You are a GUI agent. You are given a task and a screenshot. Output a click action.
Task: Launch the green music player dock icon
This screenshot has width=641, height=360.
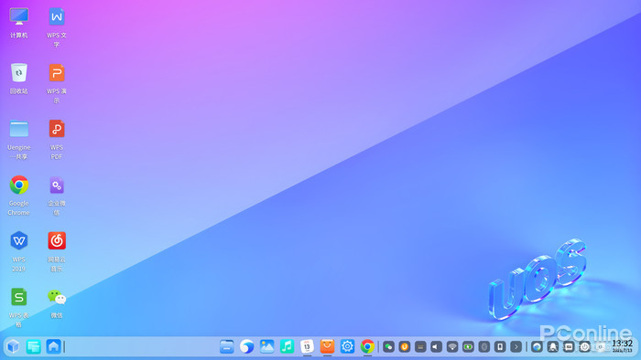coord(287,346)
